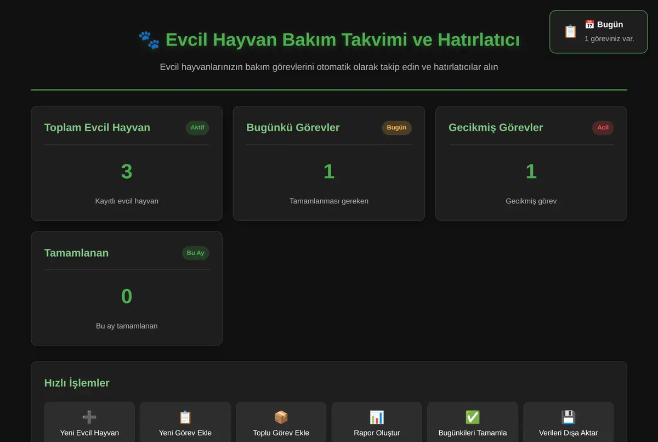This screenshot has width=658, height=442.
Task: Click the red Acil badge on Gecikmiş Görevler
Action: 603,128
